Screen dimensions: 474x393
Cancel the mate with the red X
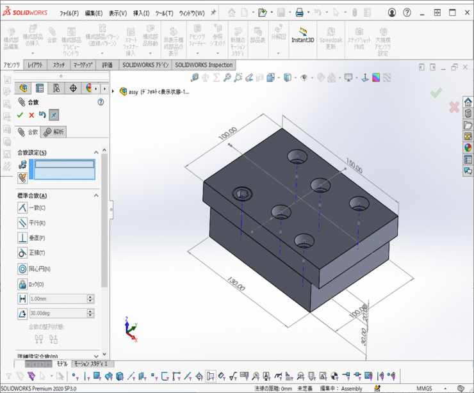(x=31, y=115)
